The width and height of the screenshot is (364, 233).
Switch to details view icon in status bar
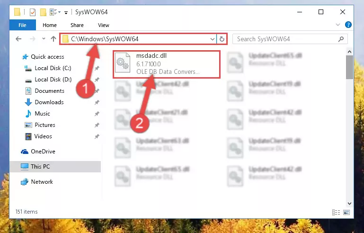[336, 212]
